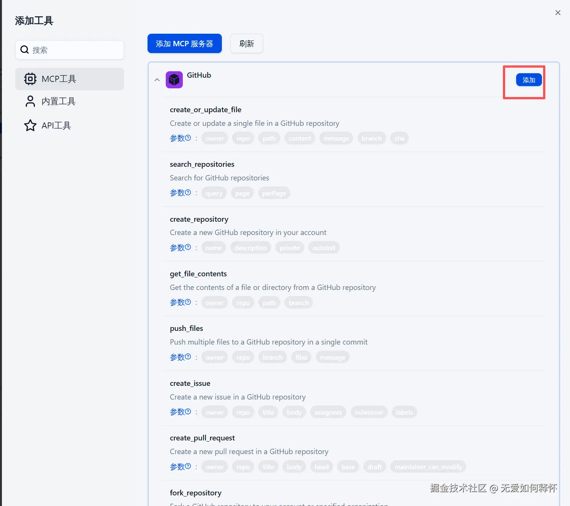Click branch parameter of get_file_contents
Viewport: 570px width, 506px height.
click(298, 303)
